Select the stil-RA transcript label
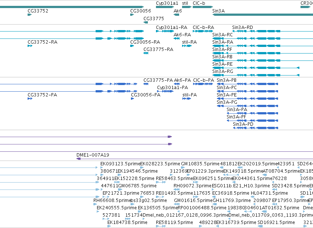This screenshot has width=313, height=228. pyautogui.click(x=189, y=42)
